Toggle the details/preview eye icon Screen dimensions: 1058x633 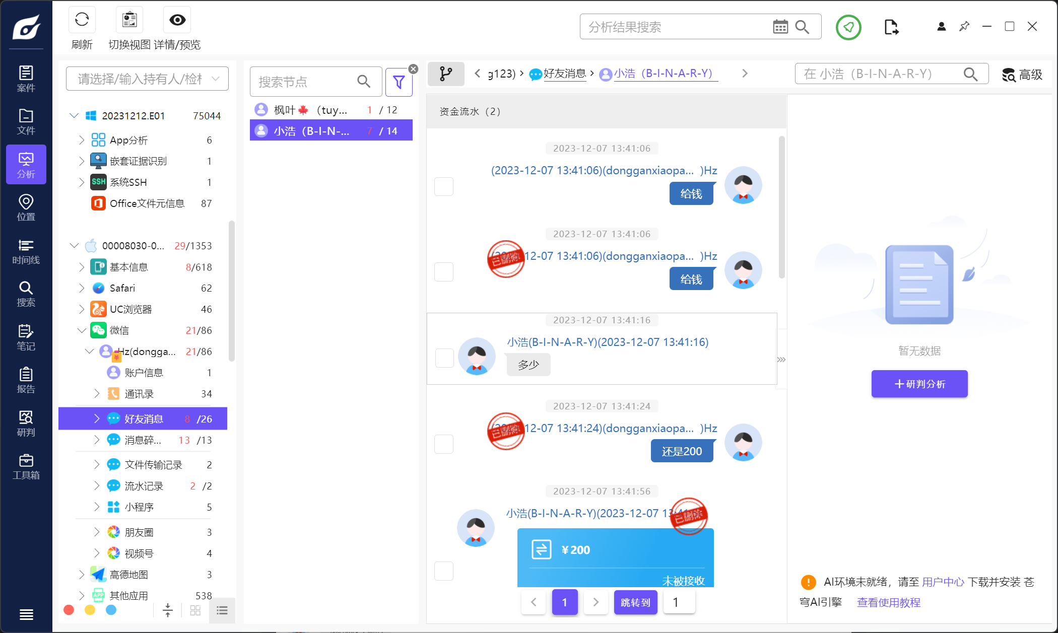[177, 20]
